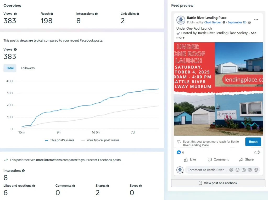Click the info icon beside Reach
The height and width of the screenshot is (200, 268).
(52, 14)
